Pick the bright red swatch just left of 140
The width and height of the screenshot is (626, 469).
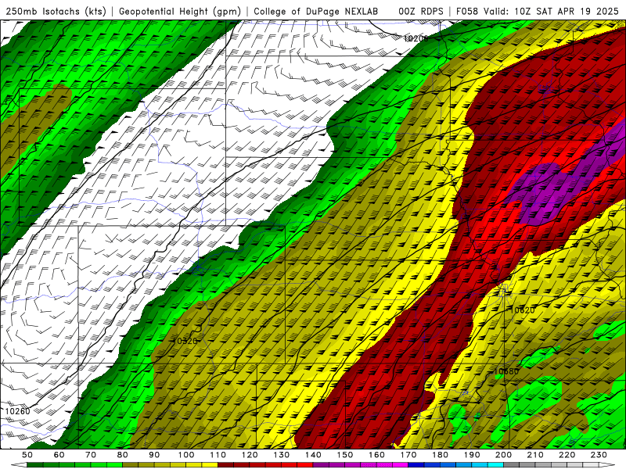(305, 465)
